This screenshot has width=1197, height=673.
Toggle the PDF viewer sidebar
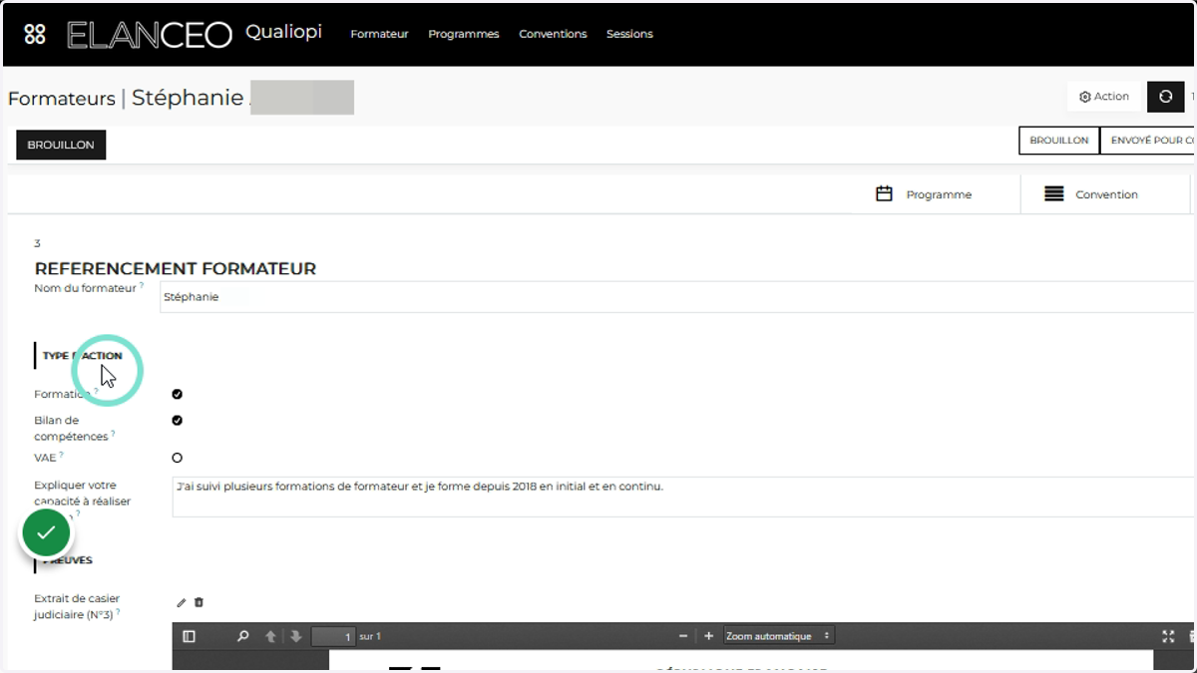[x=190, y=636]
